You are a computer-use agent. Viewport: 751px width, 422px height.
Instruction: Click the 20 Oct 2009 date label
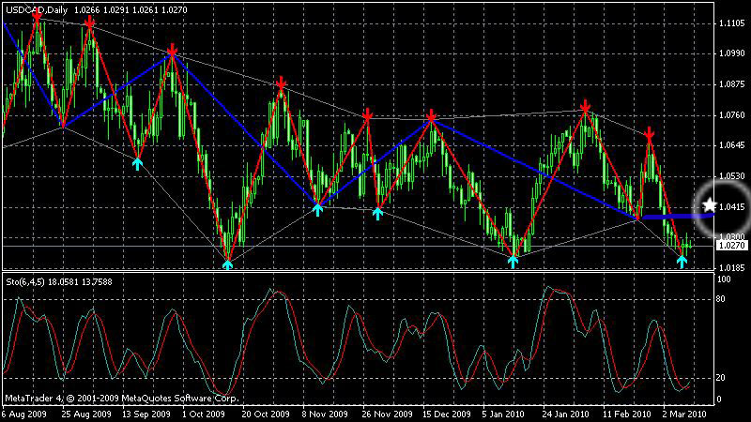pyautogui.click(x=266, y=414)
